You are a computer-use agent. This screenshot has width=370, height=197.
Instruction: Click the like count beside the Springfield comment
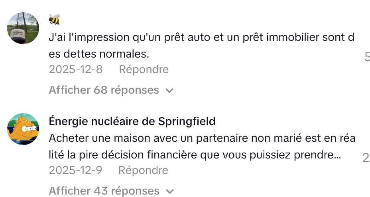click(x=366, y=158)
